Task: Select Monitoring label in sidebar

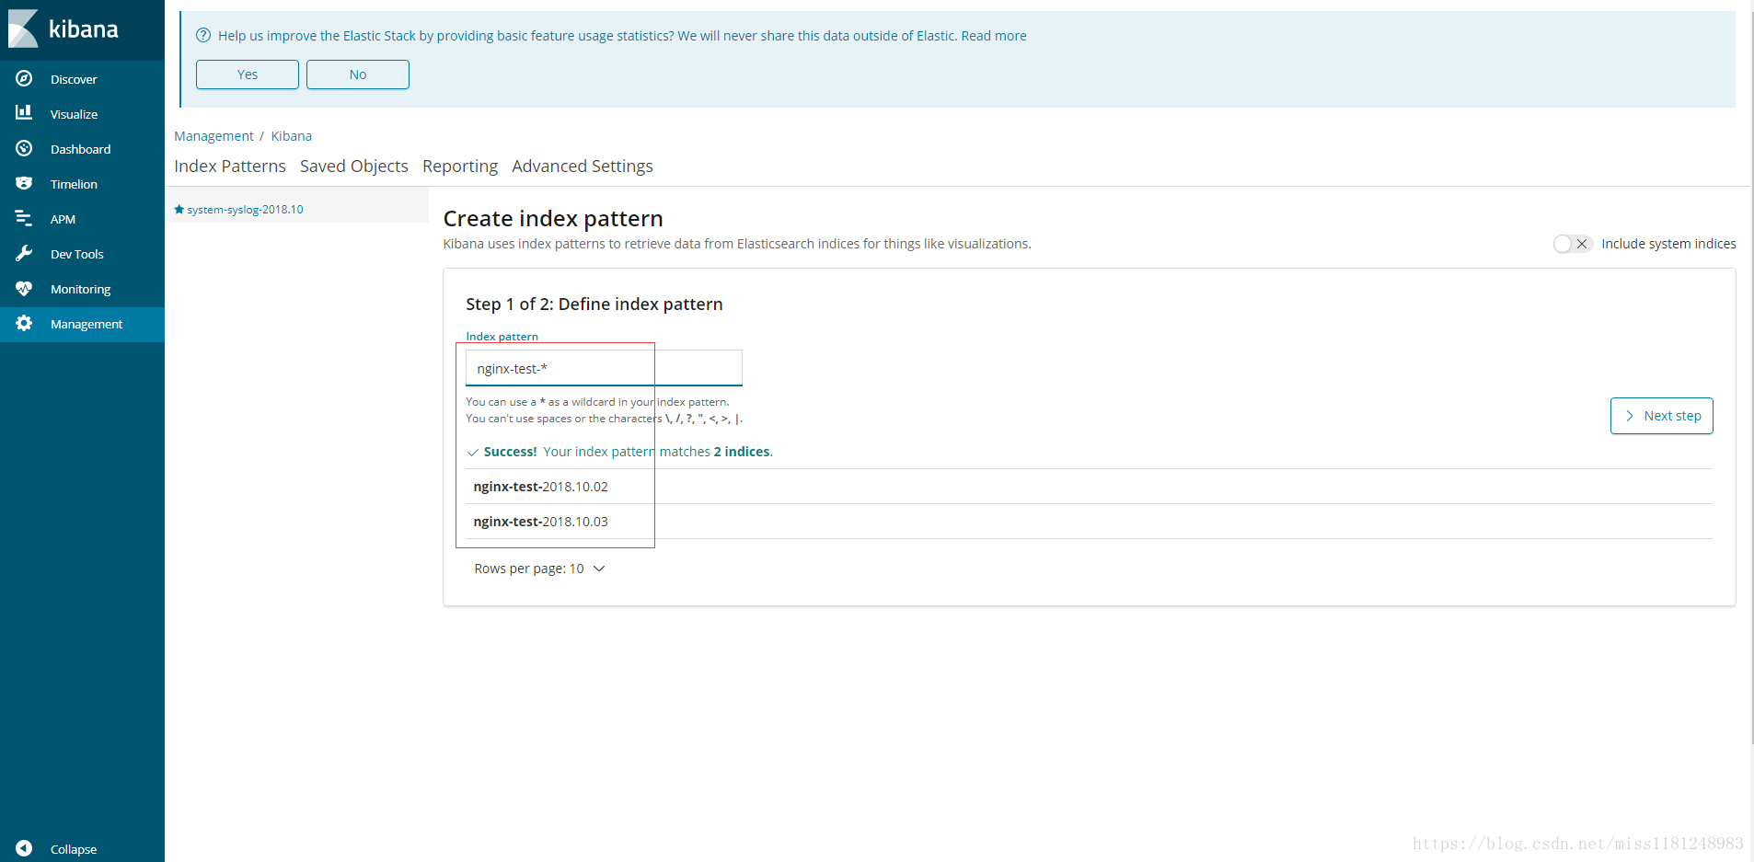Action: 80,289
